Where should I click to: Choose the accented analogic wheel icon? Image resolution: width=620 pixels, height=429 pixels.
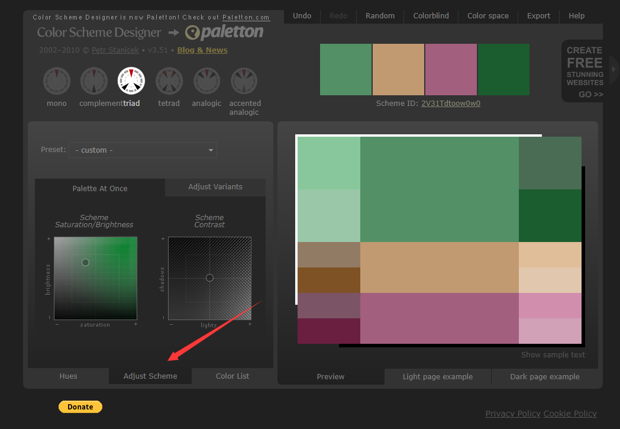pyautogui.click(x=244, y=81)
